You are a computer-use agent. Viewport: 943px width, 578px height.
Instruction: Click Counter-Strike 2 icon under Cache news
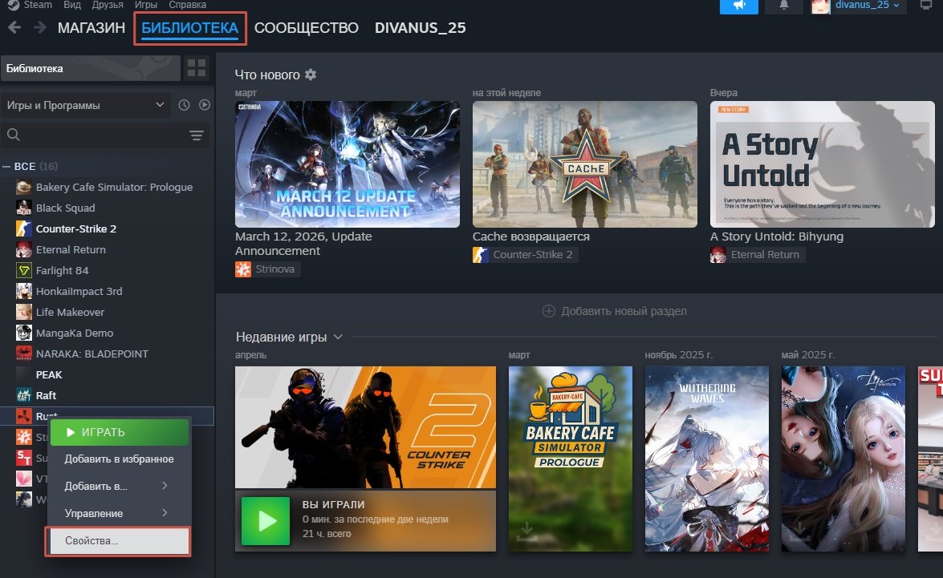(x=481, y=255)
